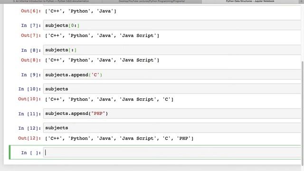Select cell via the In [7] prompt

click(31, 25)
